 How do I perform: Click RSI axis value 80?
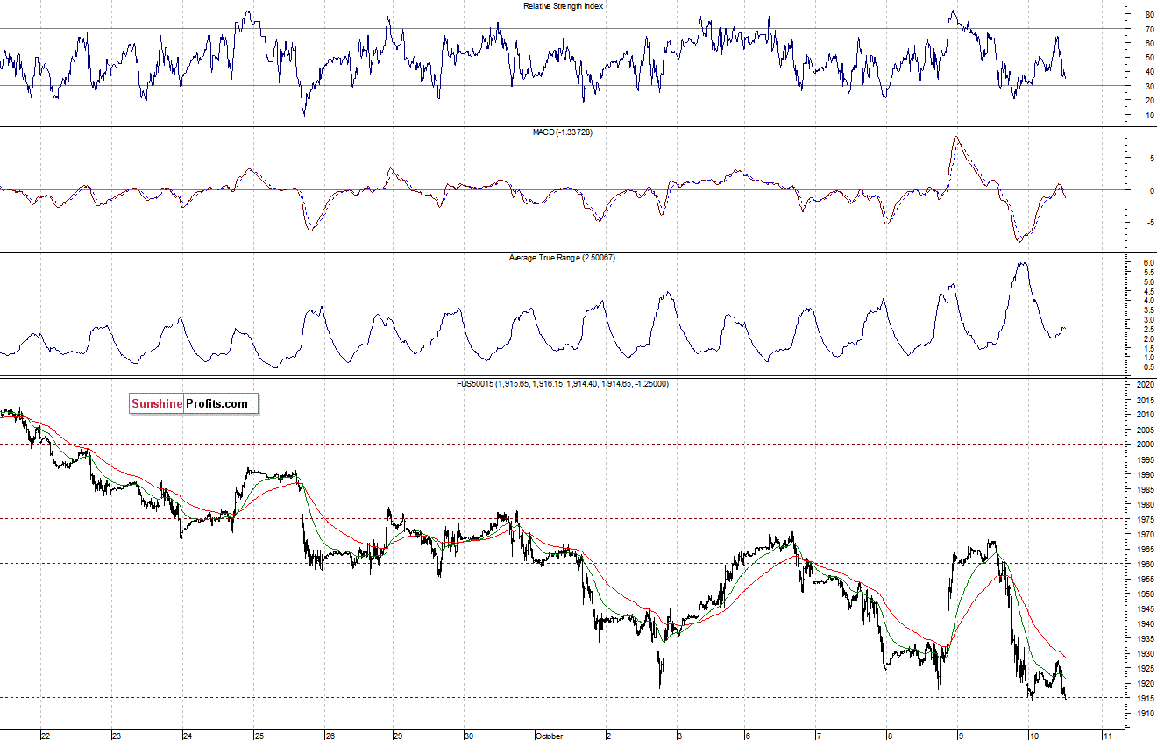click(1148, 15)
